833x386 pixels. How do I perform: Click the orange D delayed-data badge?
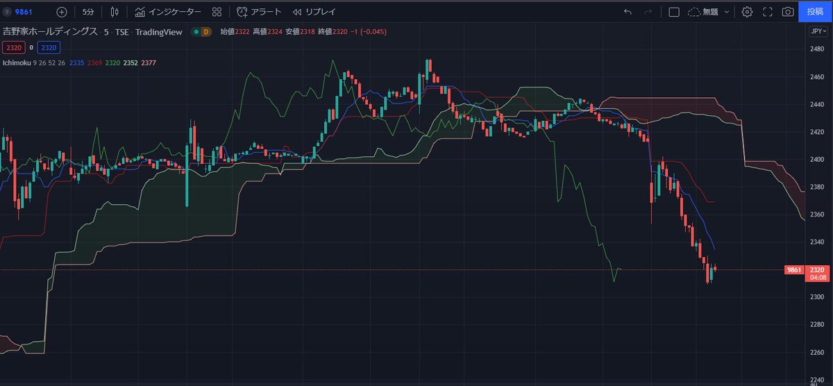pos(206,32)
